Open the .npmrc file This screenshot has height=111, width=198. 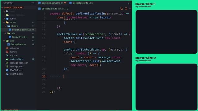pos(13,52)
